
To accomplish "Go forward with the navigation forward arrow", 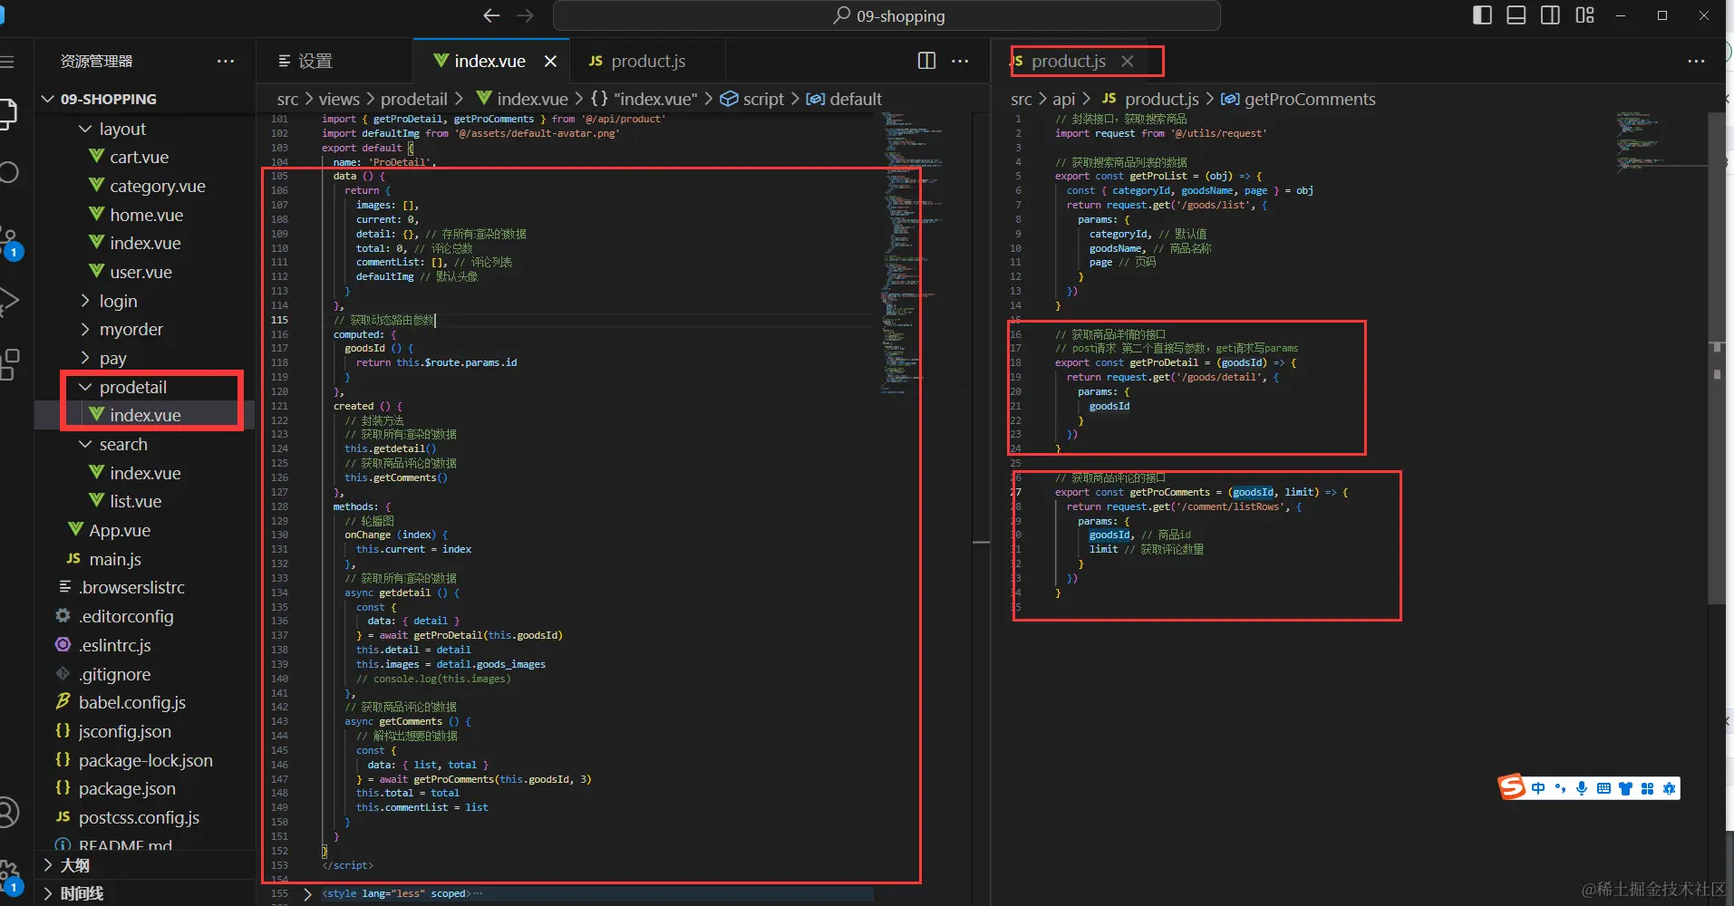I will click(525, 15).
